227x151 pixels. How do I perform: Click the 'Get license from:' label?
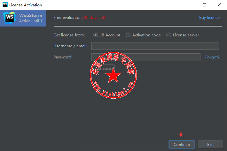click(69, 35)
